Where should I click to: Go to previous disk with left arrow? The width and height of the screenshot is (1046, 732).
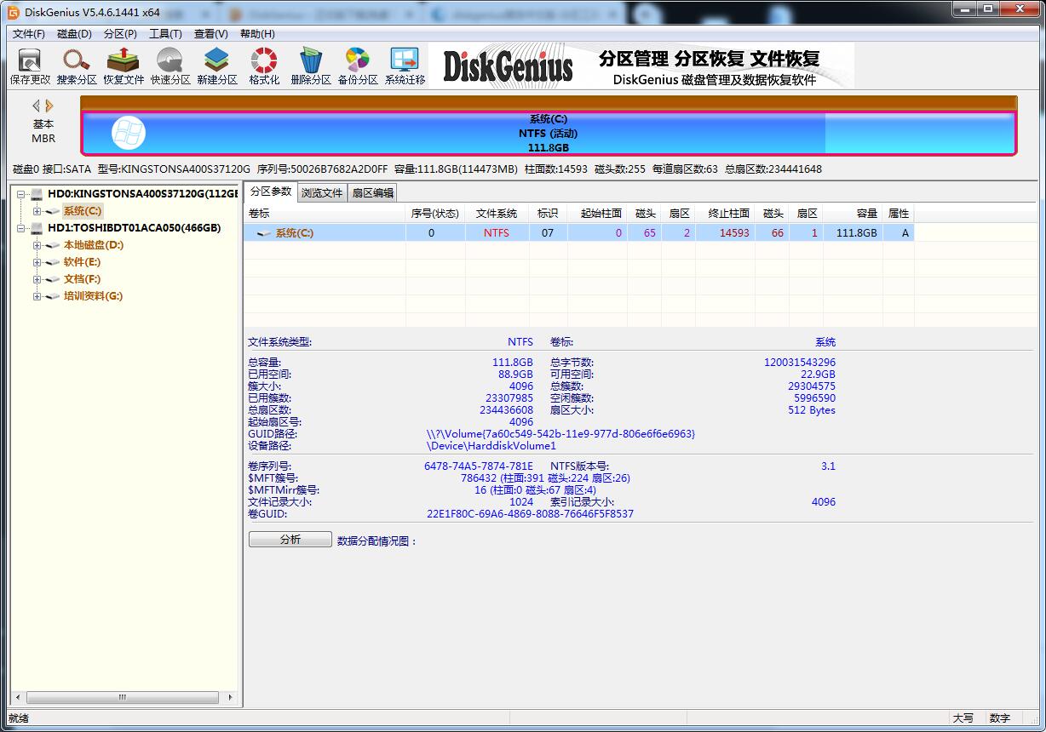(x=36, y=106)
